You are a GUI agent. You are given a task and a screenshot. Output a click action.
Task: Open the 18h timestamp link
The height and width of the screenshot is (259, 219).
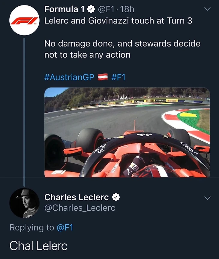[127, 10]
